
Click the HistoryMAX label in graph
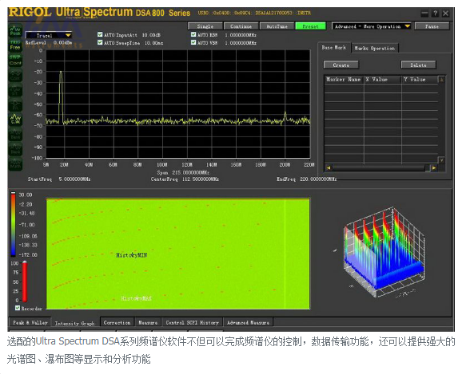(x=136, y=298)
